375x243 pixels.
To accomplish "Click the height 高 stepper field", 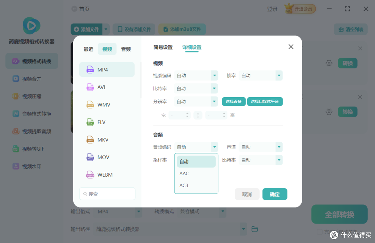I will click(x=216, y=116).
